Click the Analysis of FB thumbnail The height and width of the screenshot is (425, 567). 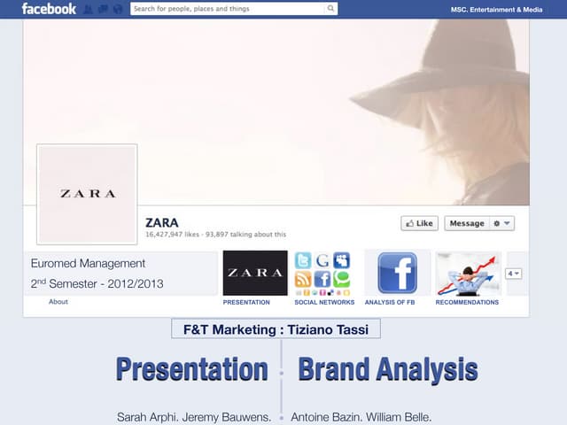(398, 273)
